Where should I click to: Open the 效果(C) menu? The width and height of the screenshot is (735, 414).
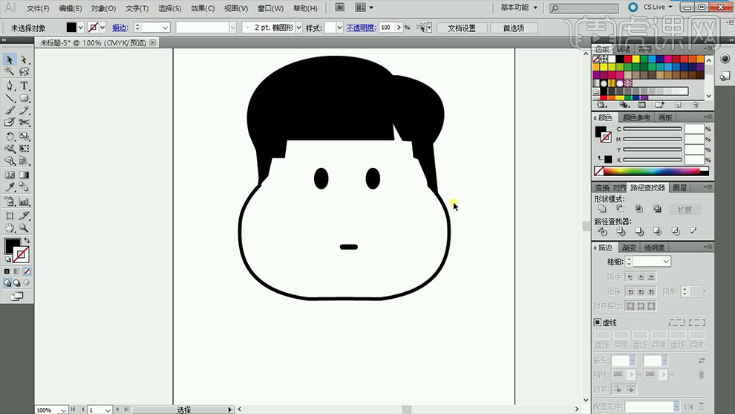point(203,8)
